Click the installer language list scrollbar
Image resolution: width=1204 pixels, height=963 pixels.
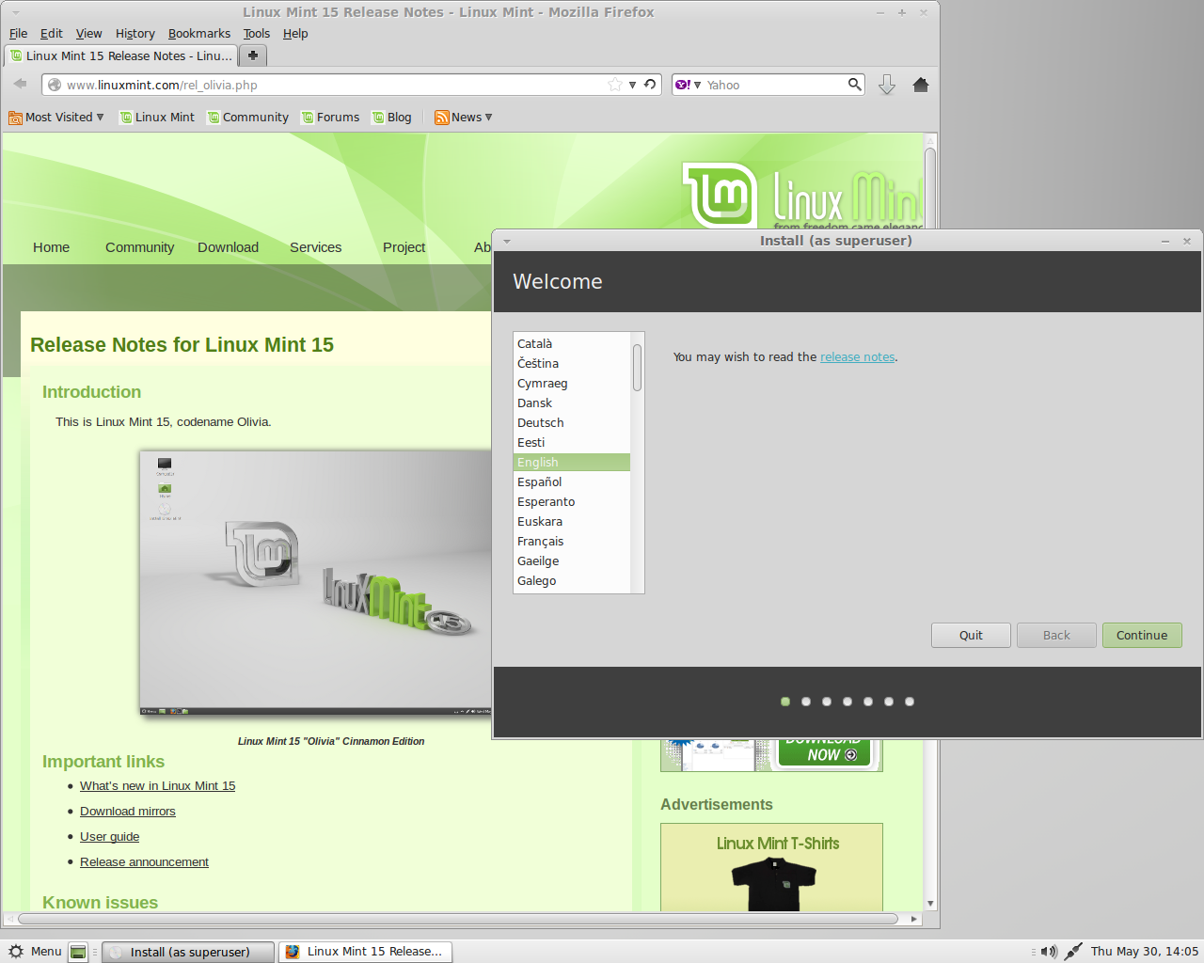coord(637,368)
